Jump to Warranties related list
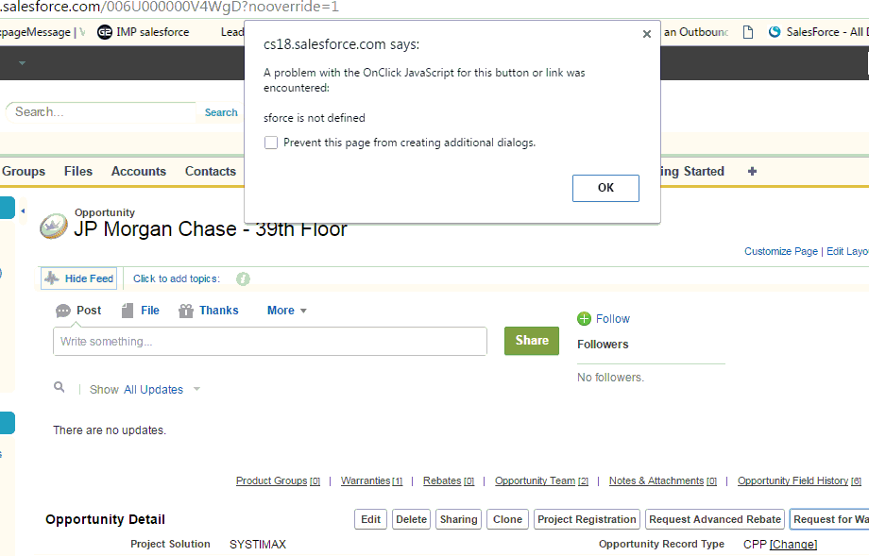 [371, 480]
